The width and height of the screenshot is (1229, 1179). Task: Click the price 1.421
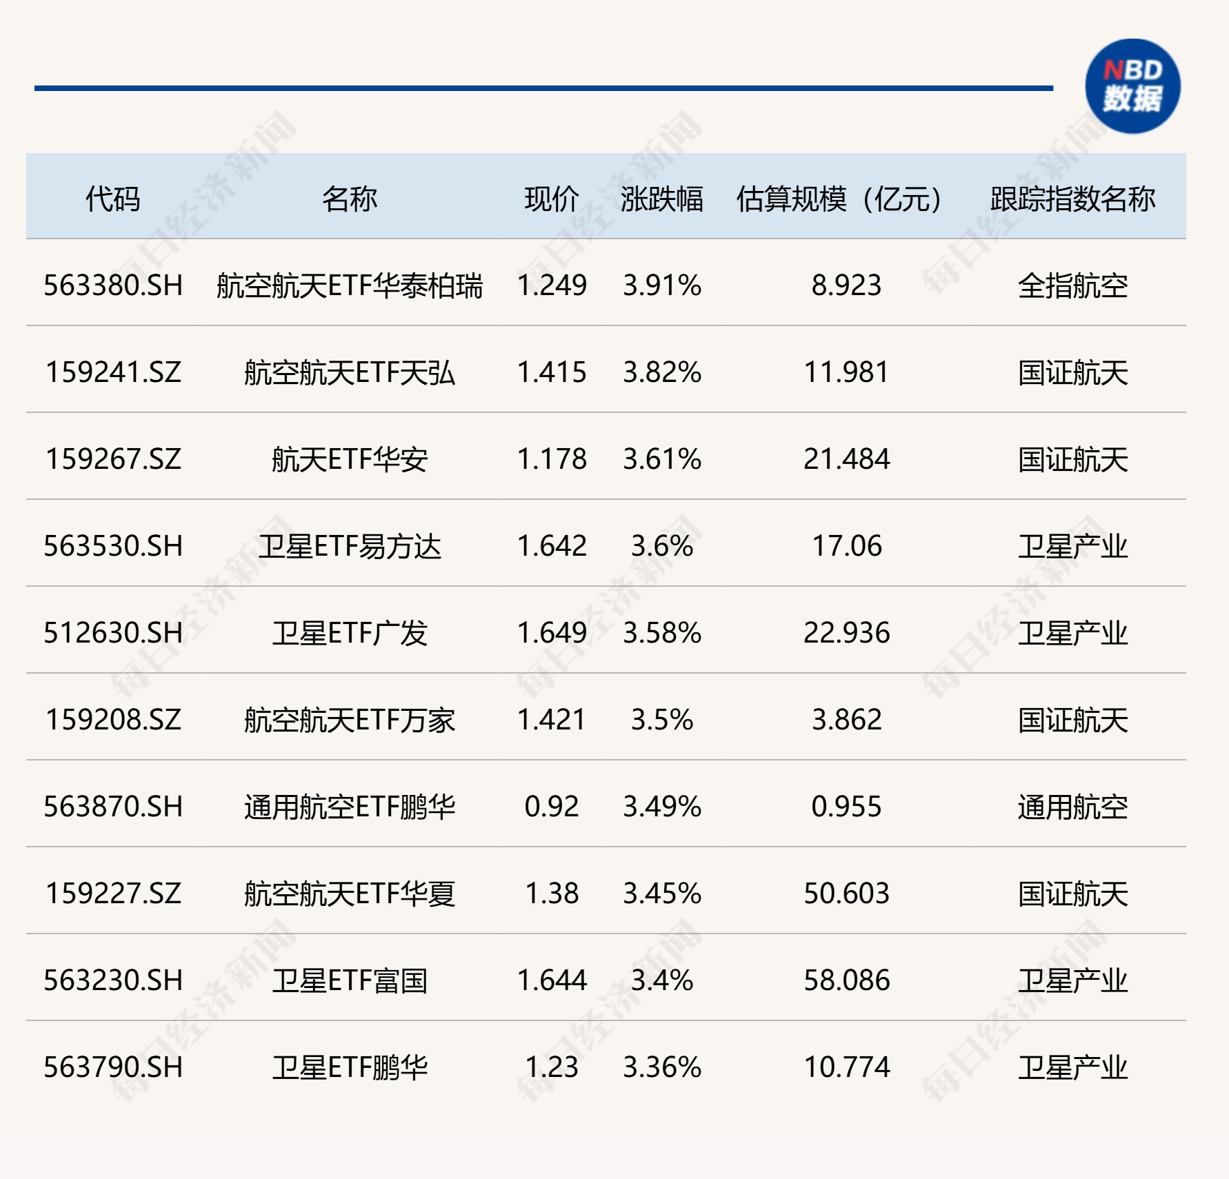pos(552,720)
